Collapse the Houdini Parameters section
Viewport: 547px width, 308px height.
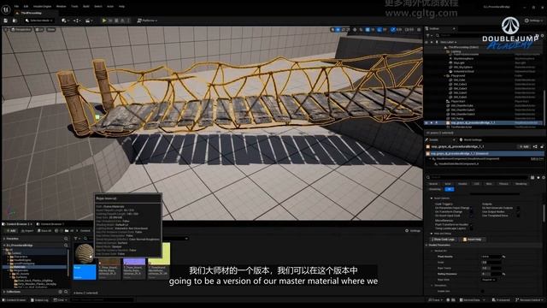(x=426, y=246)
